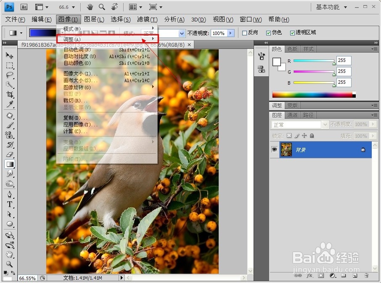Toggle lock image pixels brush icon
381x283 pixels.
tap(297, 136)
